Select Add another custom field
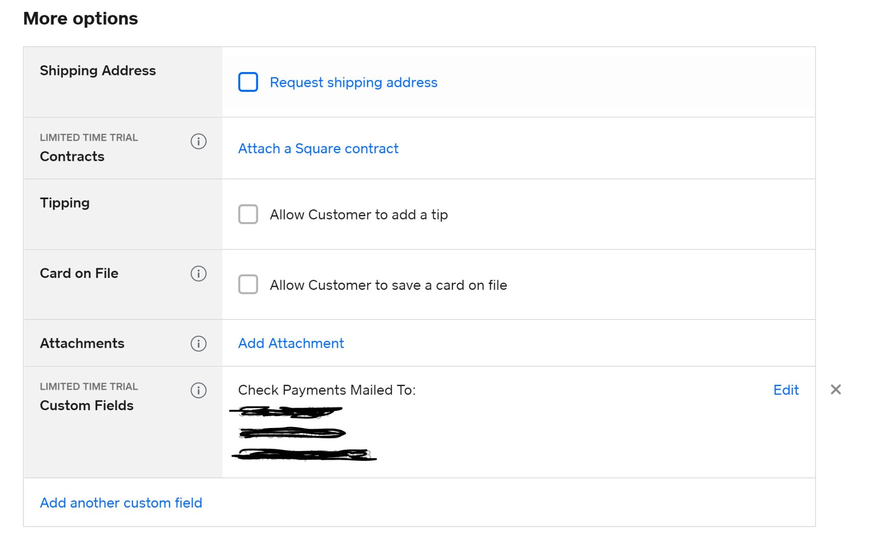 pyautogui.click(x=121, y=503)
